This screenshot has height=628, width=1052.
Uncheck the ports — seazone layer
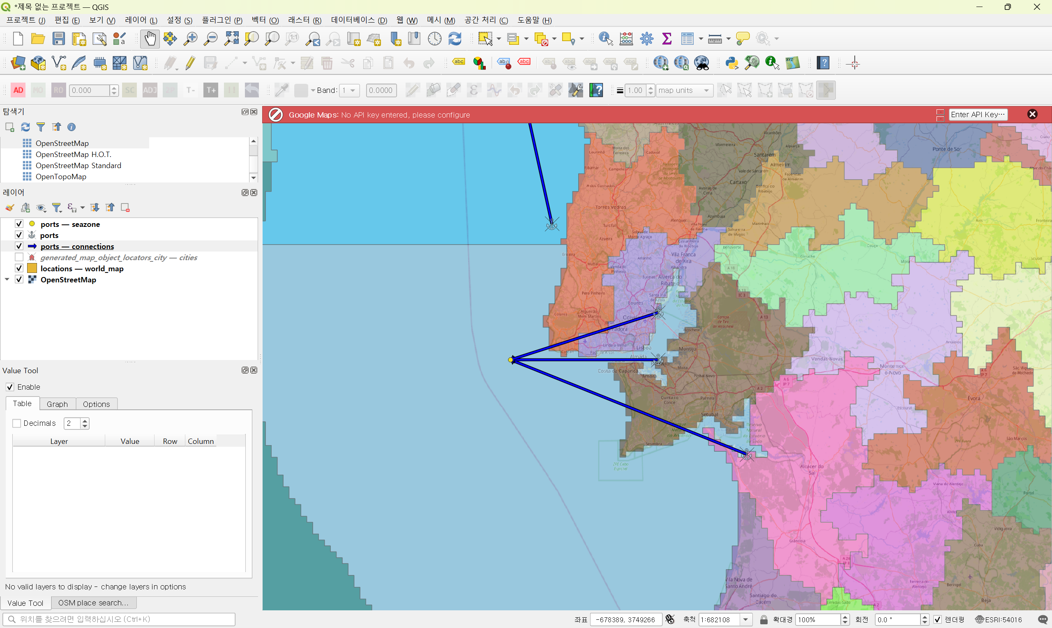point(19,224)
